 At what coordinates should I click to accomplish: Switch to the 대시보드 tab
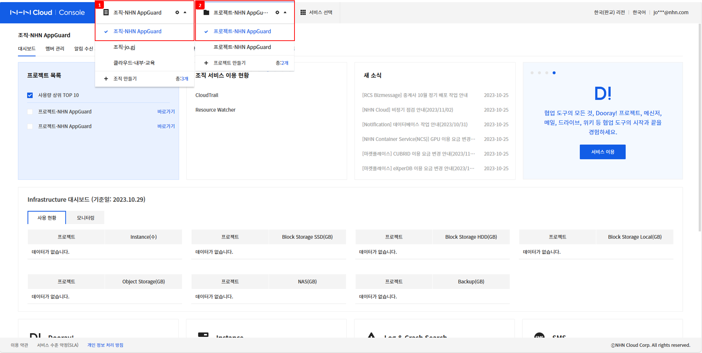[x=27, y=49]
